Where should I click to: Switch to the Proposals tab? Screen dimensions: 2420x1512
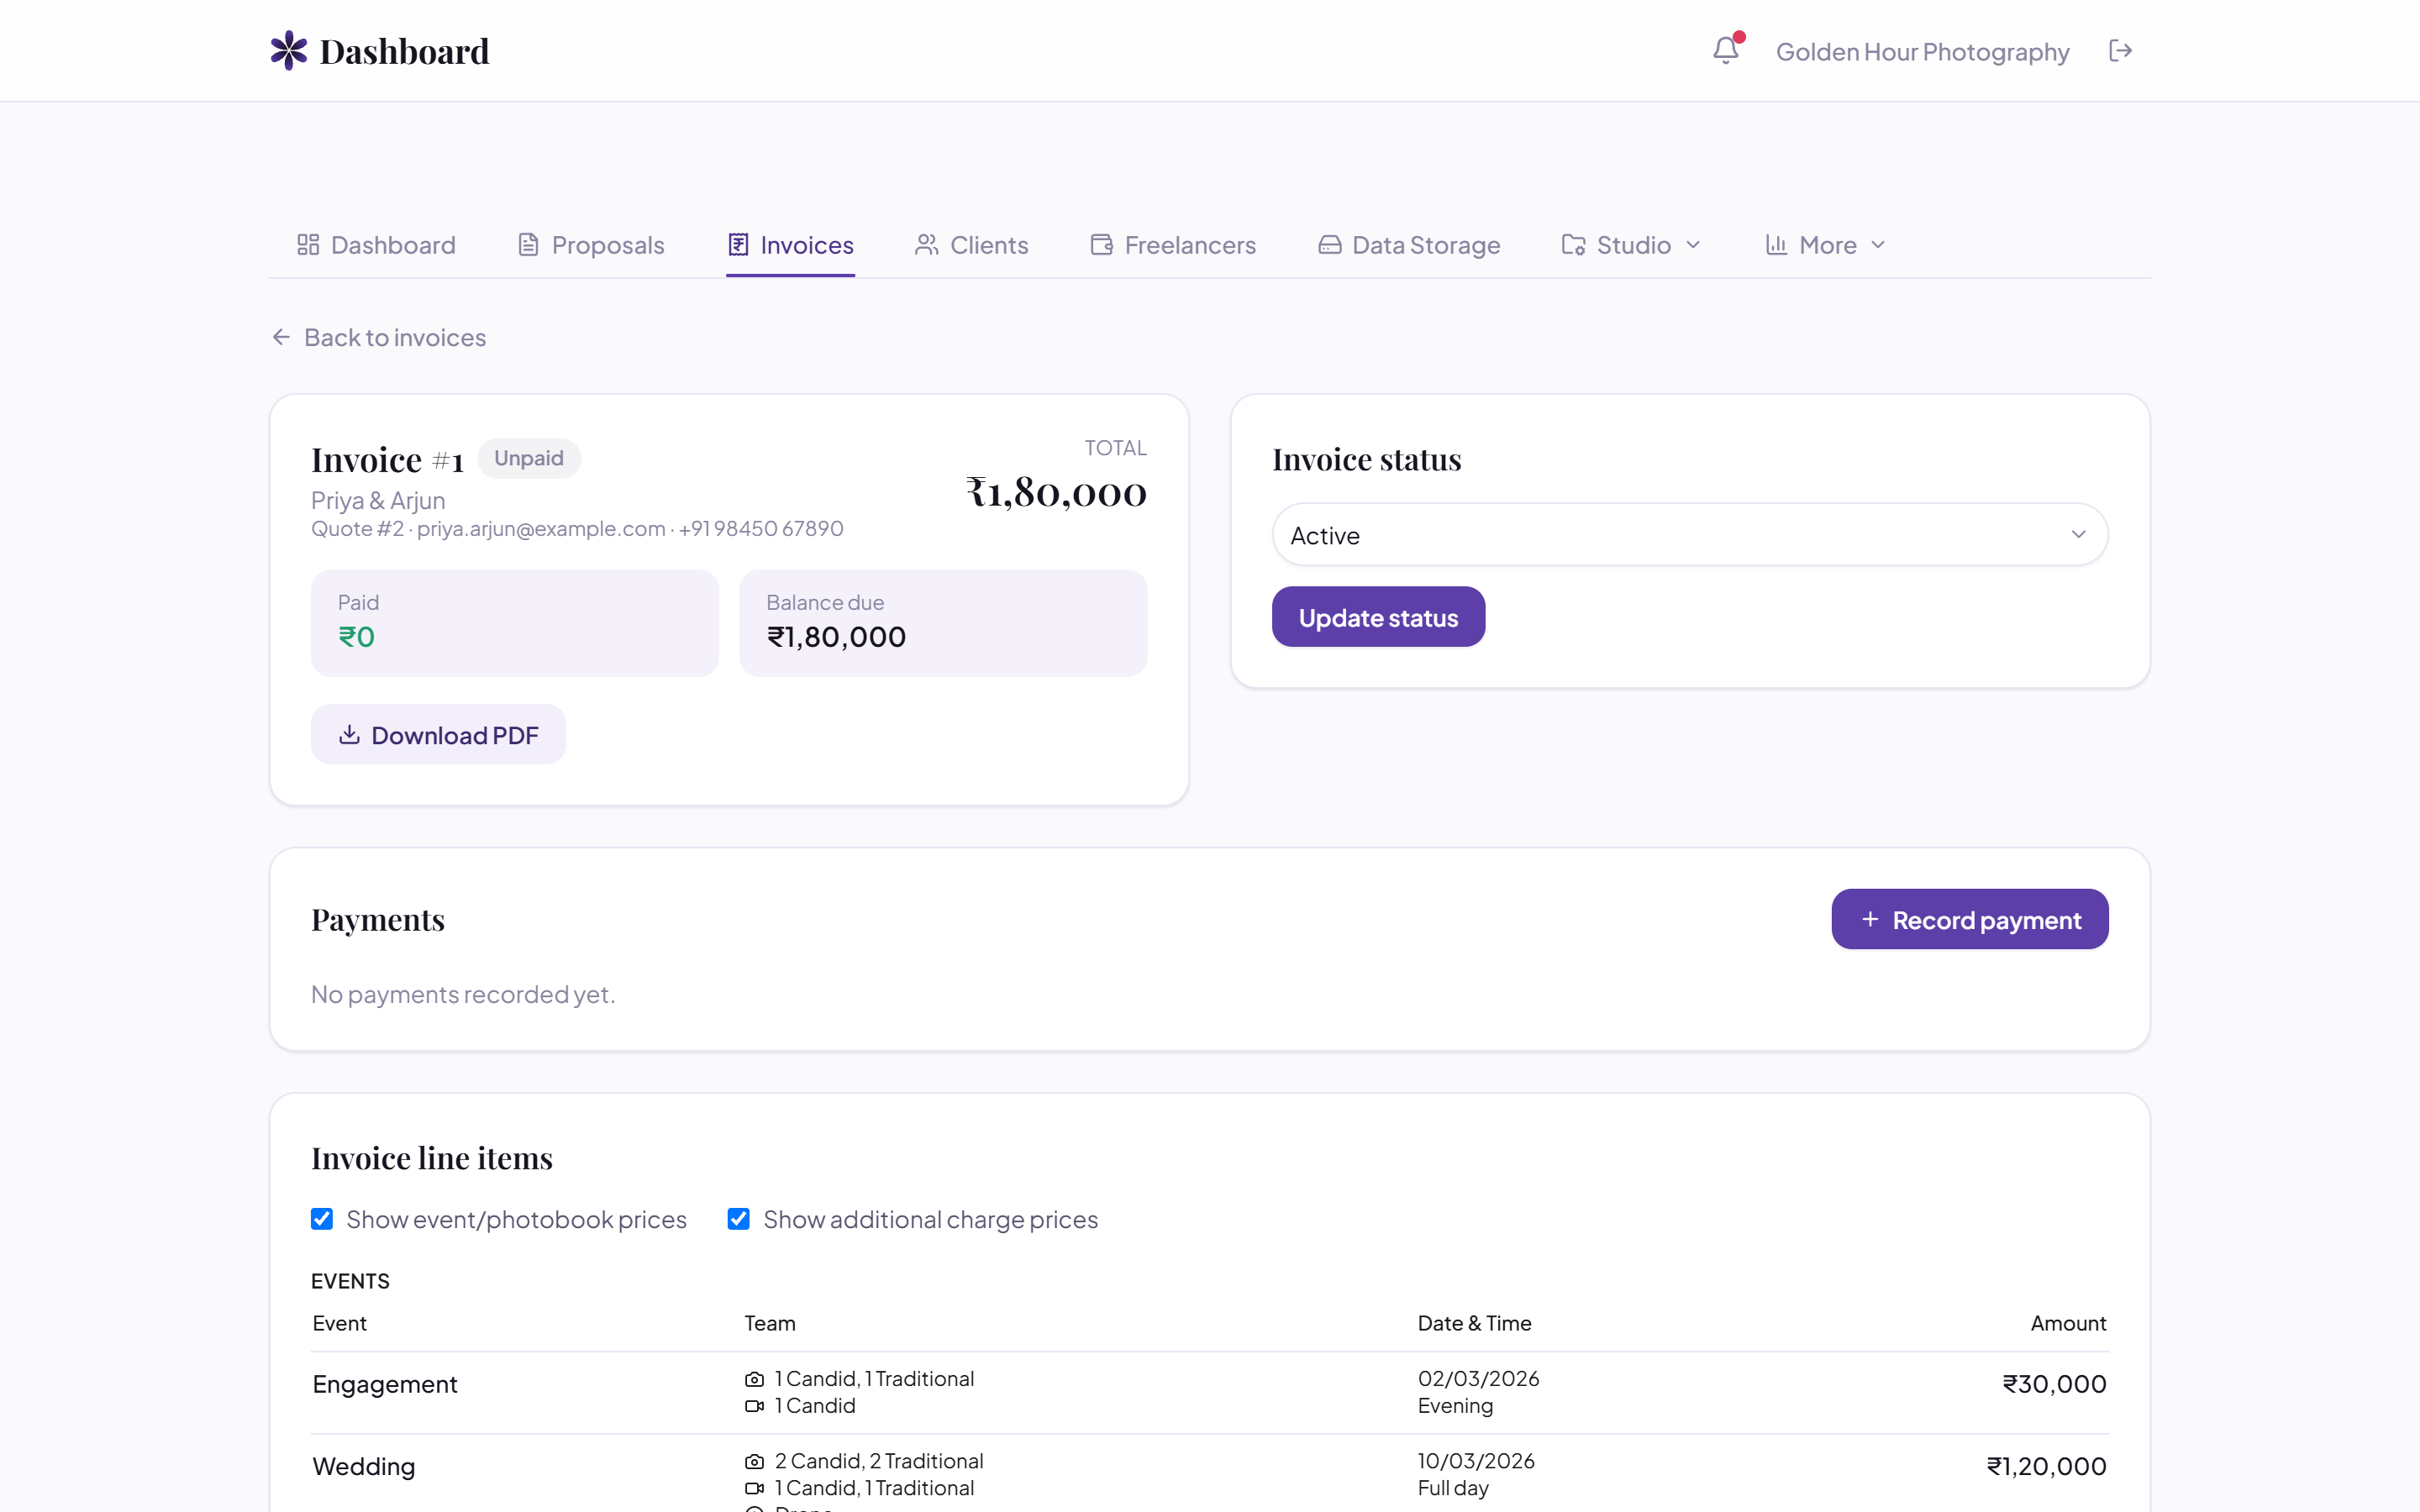click(x=591, y=245)
